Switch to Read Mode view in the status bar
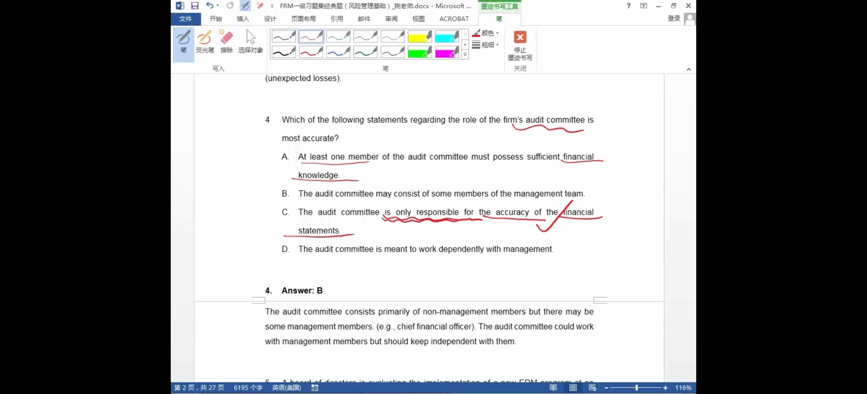Screen dimensions: 867x394 [x=553, y=388]
